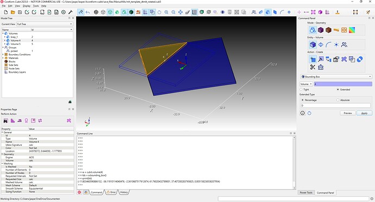The height and width of the screenshot is (202, 375).
Task: Click the binoculars icon below Model Tree
Action: coord(70,102)
